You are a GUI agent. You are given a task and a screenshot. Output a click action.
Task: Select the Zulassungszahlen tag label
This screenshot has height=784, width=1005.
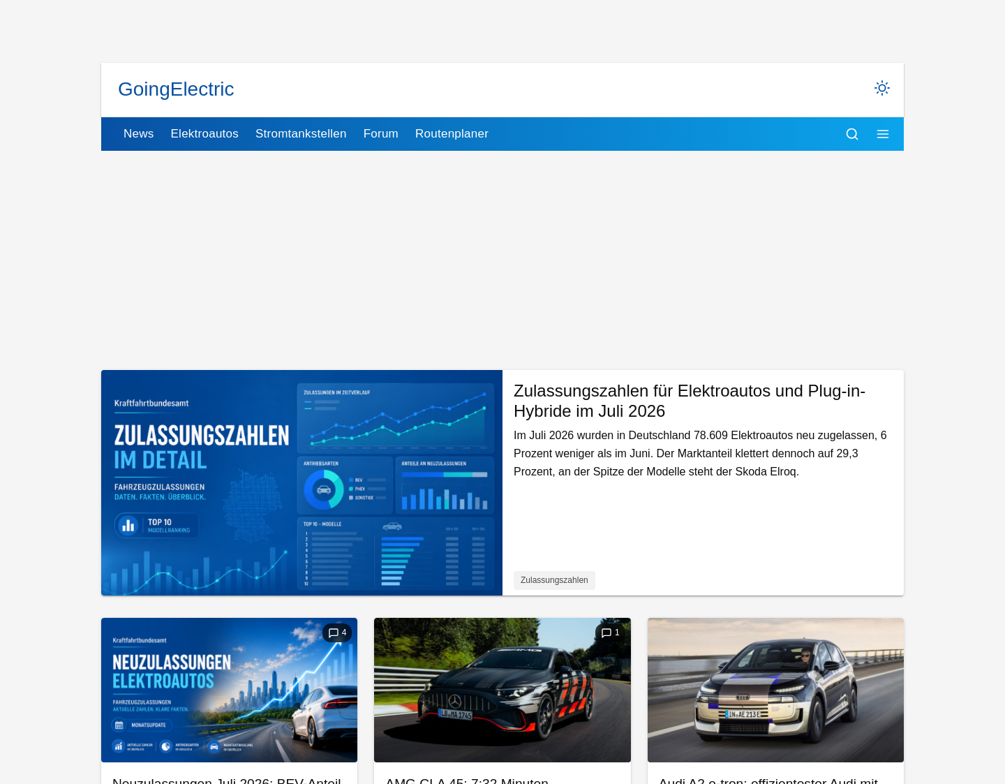pos(554,580)
